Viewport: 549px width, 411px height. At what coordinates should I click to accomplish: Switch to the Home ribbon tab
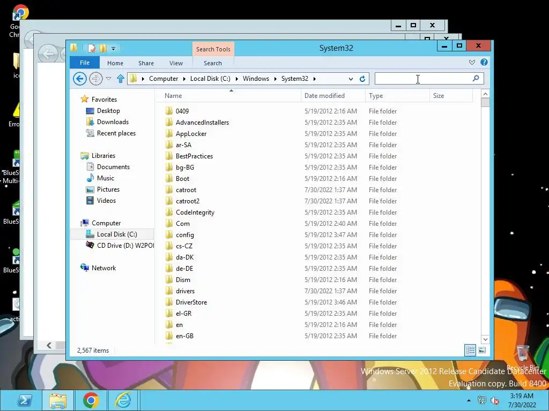click(115, 63)
